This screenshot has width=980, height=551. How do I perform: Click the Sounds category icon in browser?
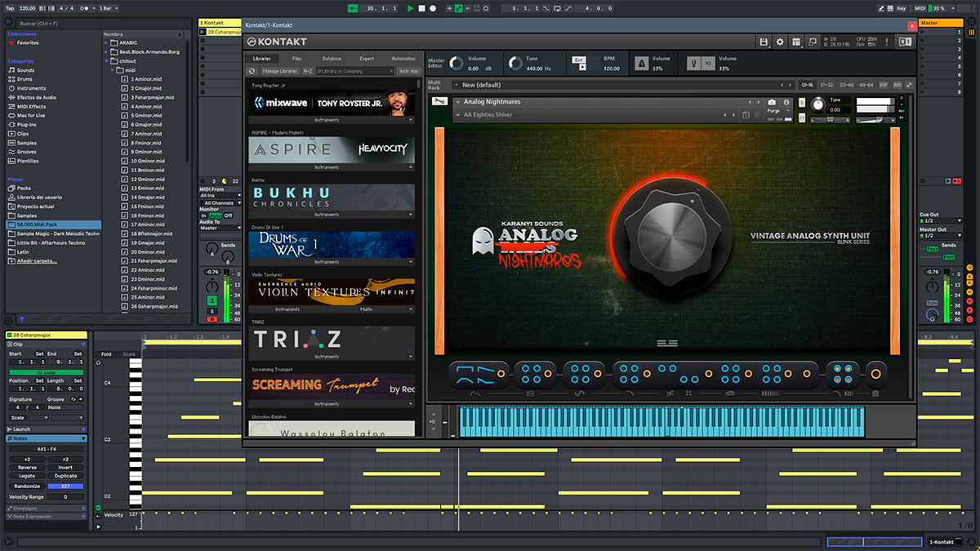point(11,70)
